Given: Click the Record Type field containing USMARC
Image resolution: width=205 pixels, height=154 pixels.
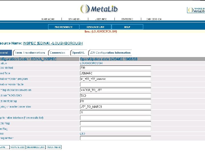Looking at the screenshot, I should pyautogui.click(x=115, y=73).
